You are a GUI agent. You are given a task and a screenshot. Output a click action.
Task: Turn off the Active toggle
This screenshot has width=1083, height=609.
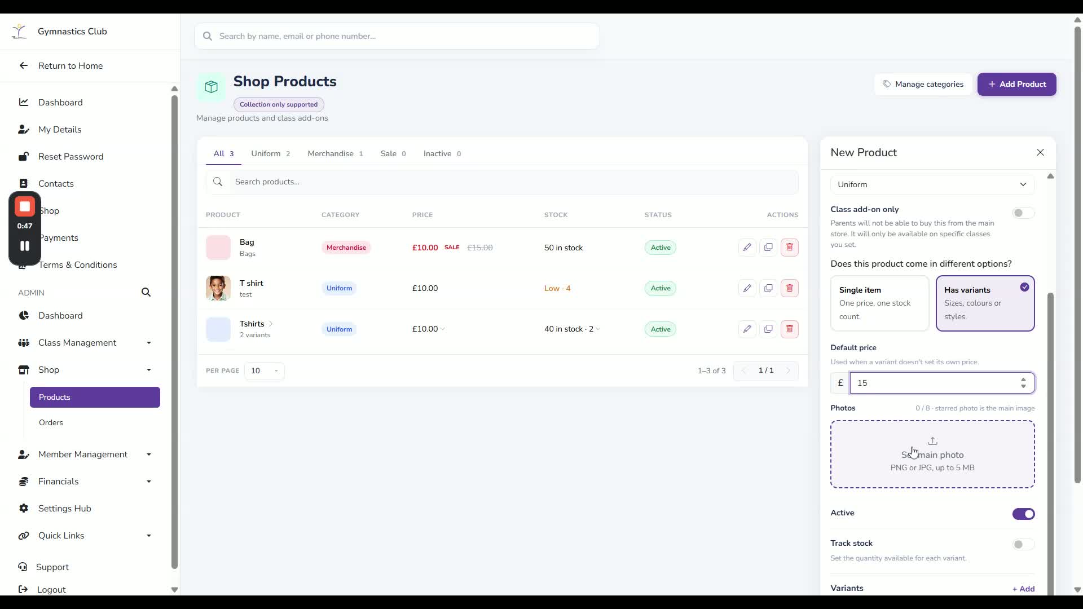1023,514
